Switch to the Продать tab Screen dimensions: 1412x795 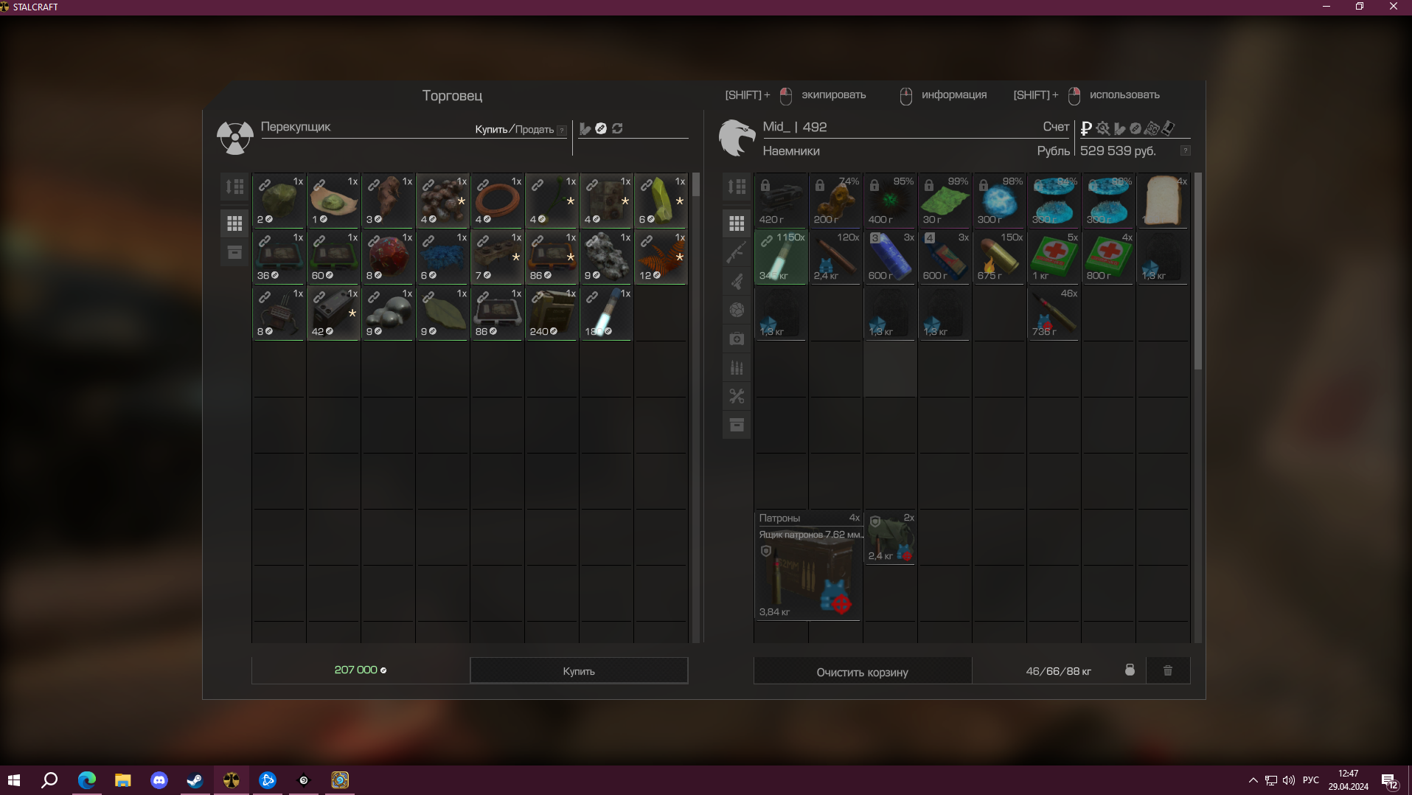[535, 129]
